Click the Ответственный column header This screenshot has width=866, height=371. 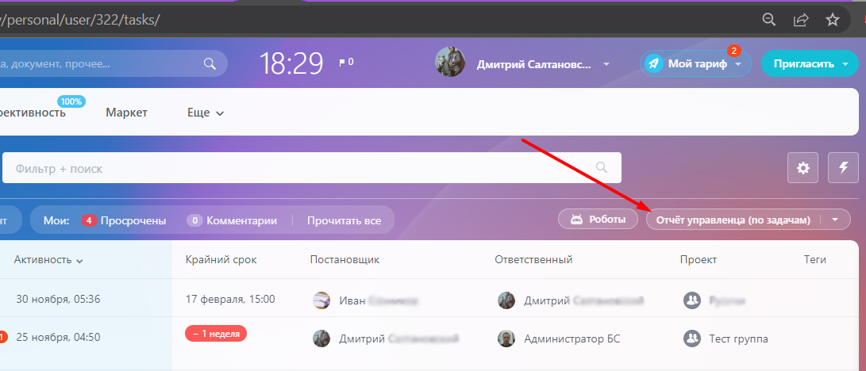click(x=533, y=260)
